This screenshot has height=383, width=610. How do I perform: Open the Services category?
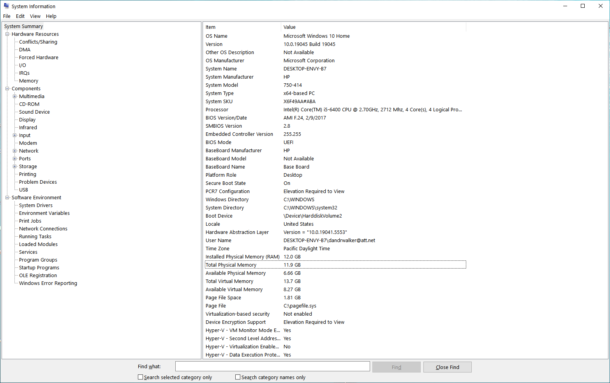point(28,252)
